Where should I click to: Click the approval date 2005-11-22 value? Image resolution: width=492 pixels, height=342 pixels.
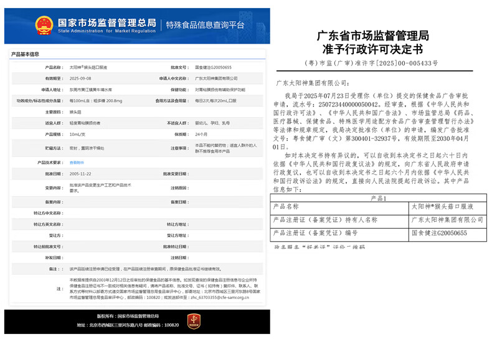coord(80,173)
